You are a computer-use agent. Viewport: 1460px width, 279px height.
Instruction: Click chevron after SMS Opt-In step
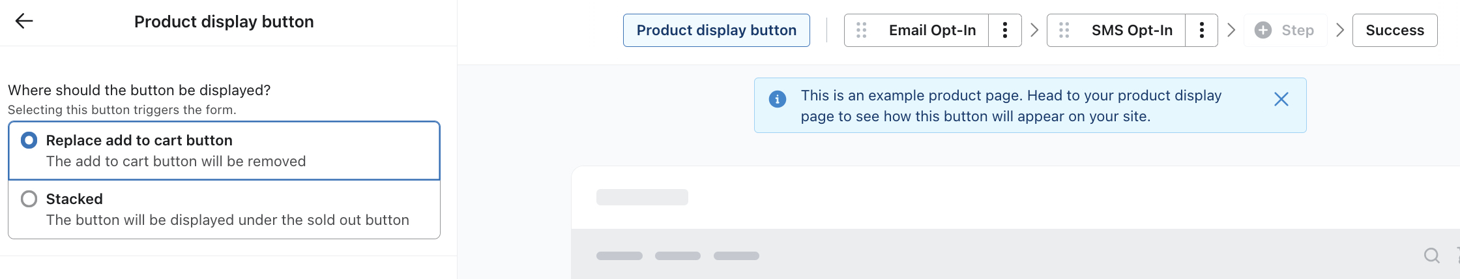click(1231, 30)
